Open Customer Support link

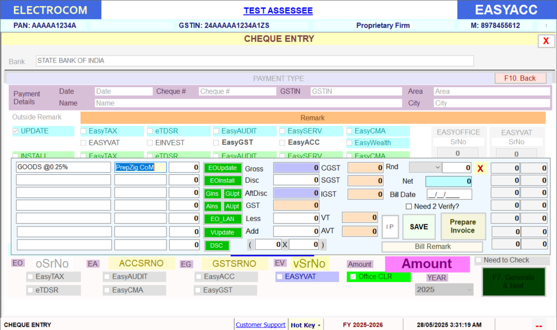click(261, 325)
